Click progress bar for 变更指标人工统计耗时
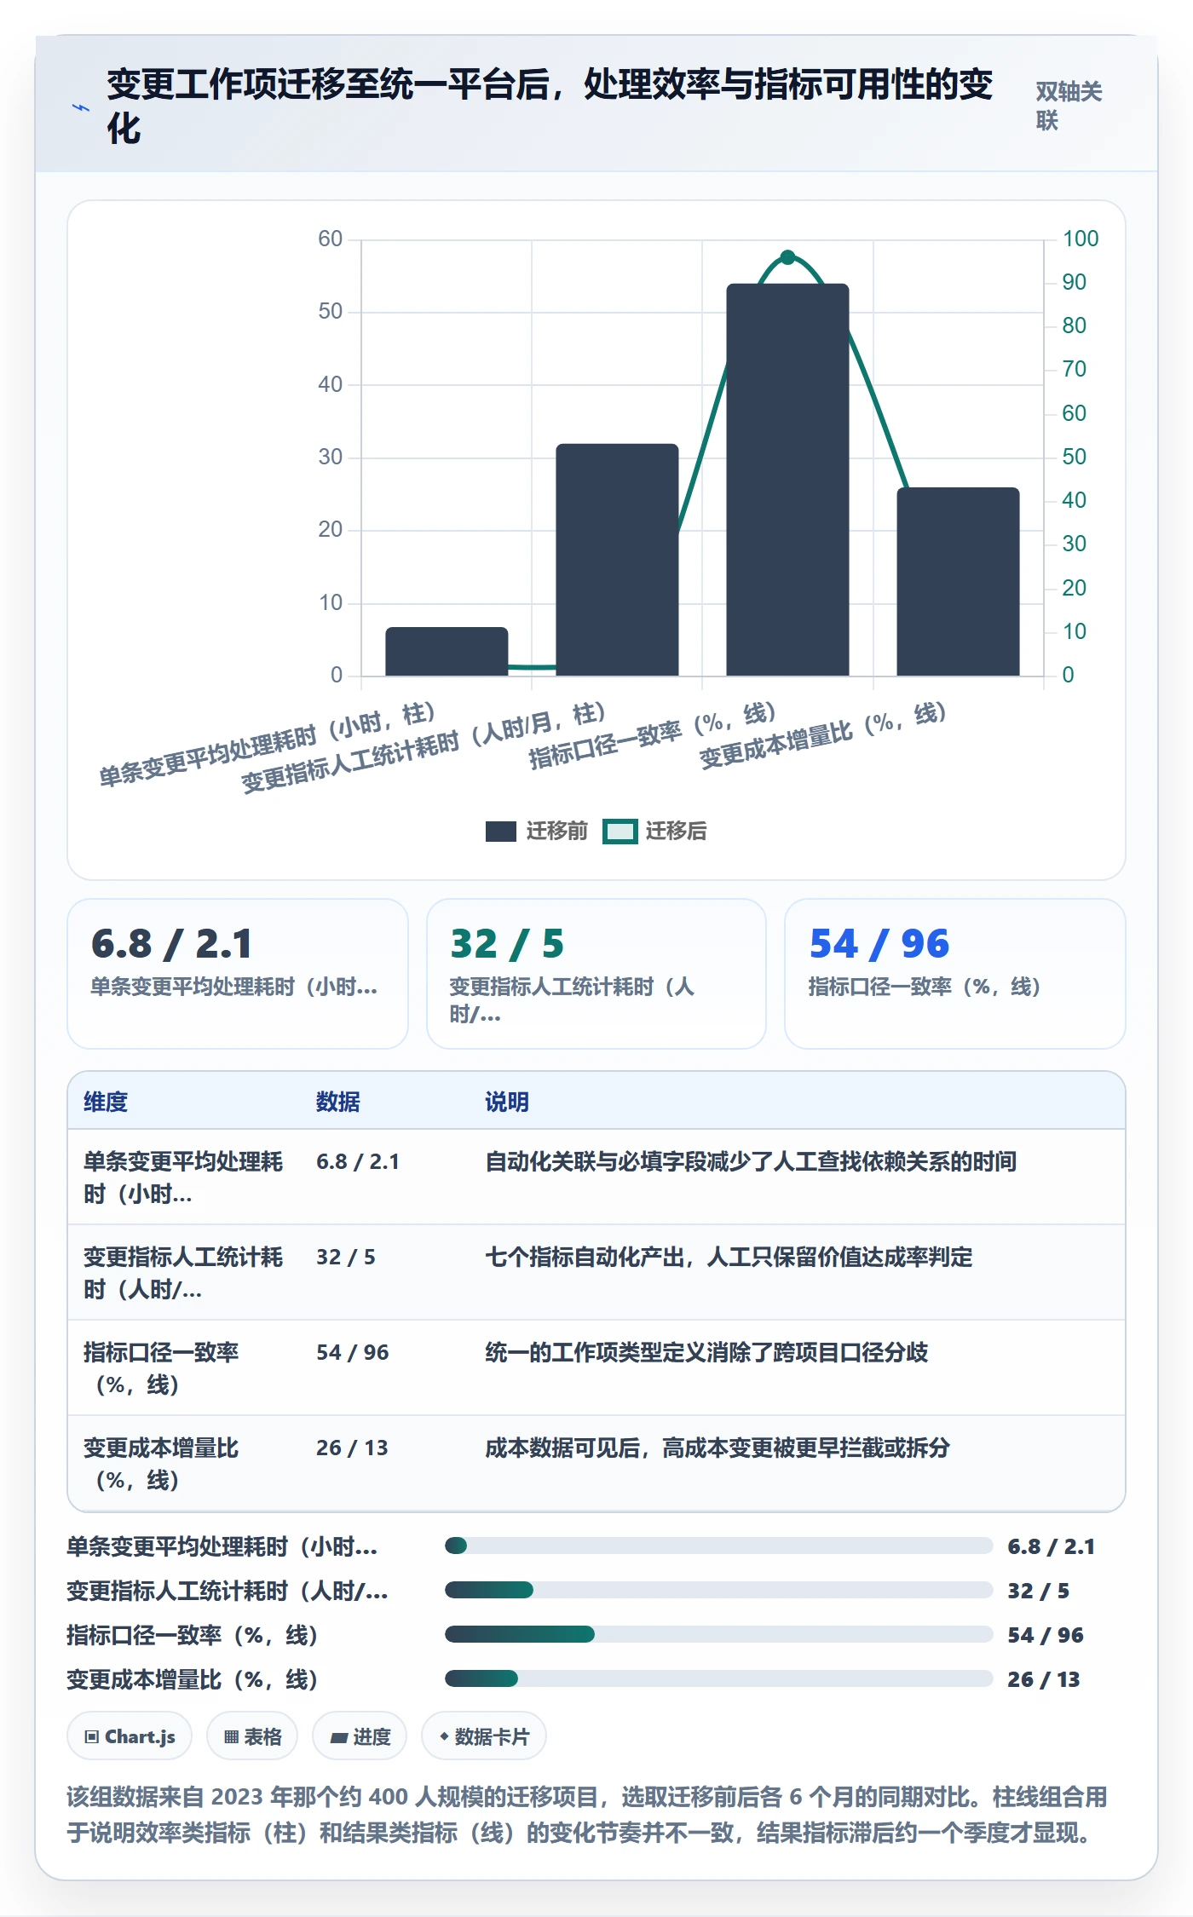Image resolution: width=1193 pixels, height=1917 pixels. (x=718, y=1590)
